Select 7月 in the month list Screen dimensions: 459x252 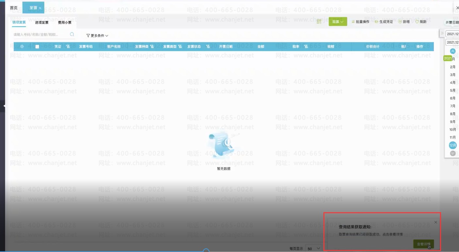[452, 106]
